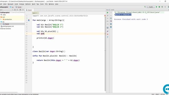Start debugging with the green bug icon
169x95 pixels.
point(159,7)
